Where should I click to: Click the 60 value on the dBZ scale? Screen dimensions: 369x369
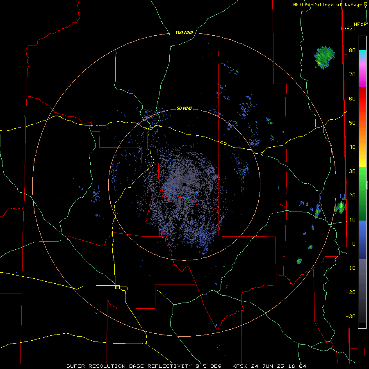352,98
